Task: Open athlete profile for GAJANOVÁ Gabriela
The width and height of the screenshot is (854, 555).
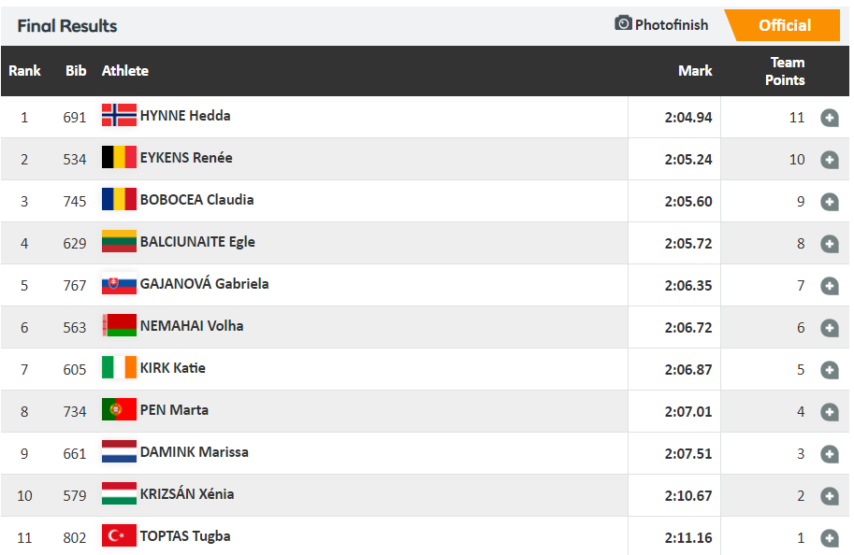Action: tap(204, 284)
